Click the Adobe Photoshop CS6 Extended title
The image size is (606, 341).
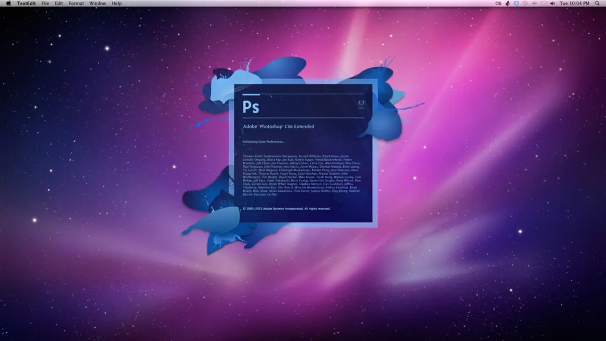(279, 126)
